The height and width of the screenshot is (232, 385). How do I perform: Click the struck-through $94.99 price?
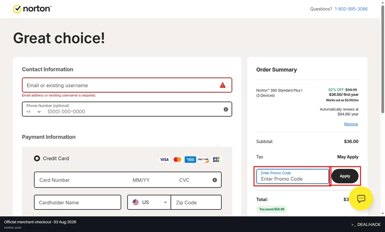click(351, 90)
